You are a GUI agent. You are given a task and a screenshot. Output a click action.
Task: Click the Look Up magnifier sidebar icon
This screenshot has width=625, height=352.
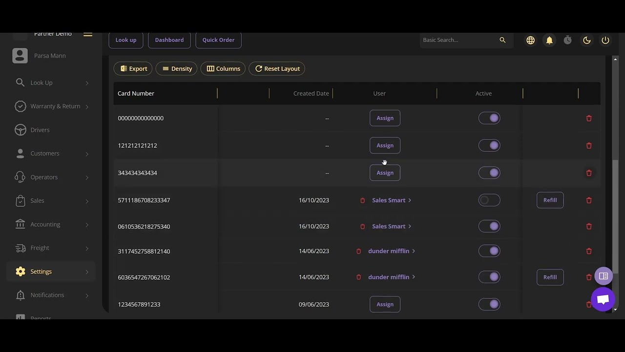pos(20,83)
